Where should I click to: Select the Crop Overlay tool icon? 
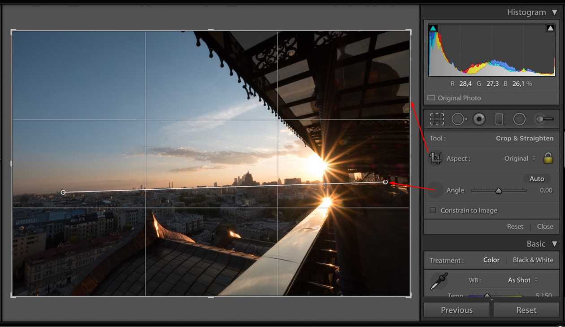[437, 119]
